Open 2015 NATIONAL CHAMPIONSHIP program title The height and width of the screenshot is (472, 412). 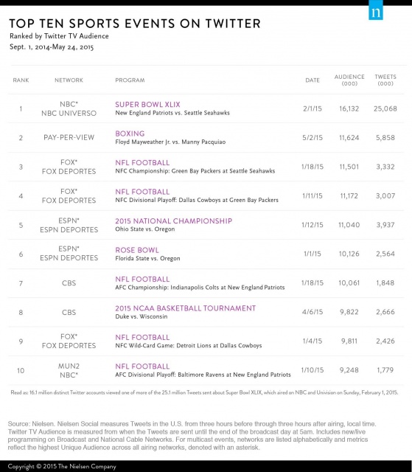[173, 221]
